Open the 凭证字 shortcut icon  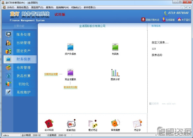[137, 123]
